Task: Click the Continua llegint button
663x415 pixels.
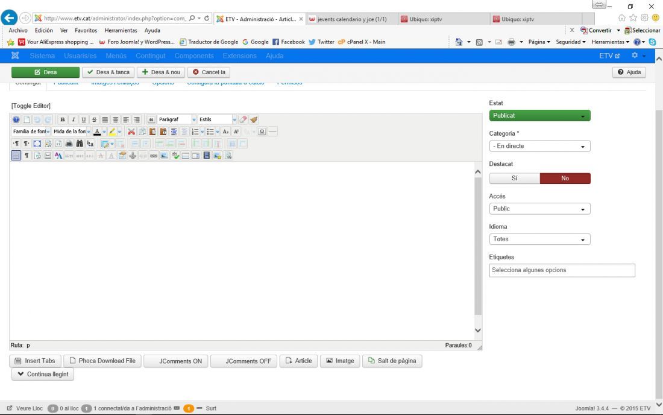Action: tap(43, 375)
